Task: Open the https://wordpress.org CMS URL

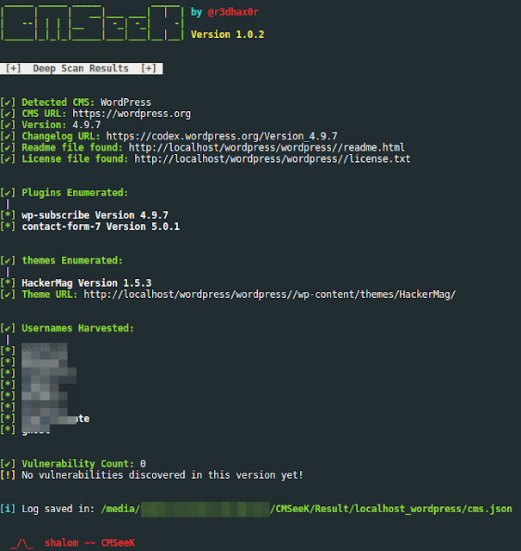Action: (x=132, y=114)
